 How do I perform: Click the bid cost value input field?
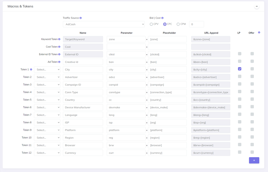point(196,24)
